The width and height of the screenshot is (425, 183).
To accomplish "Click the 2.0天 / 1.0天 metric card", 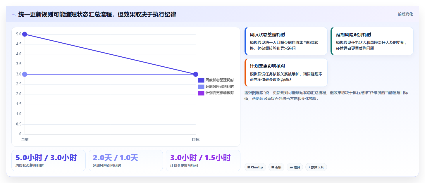I will [126, 160].
